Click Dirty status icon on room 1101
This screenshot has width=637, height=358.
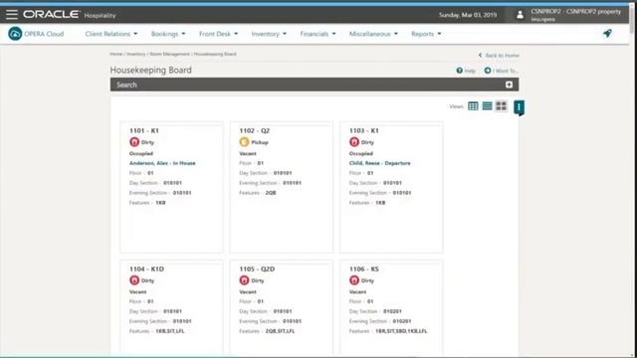tap(134, 142)
